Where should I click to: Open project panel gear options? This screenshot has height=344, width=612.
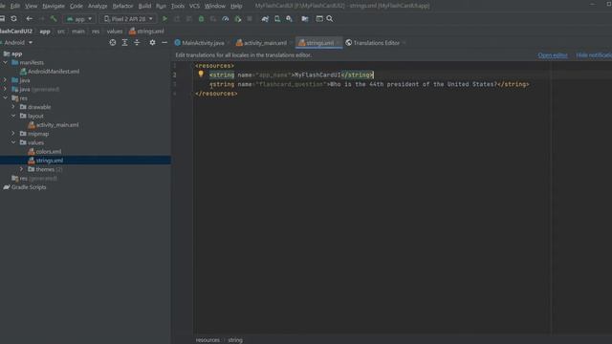click(x=152, y=42)
